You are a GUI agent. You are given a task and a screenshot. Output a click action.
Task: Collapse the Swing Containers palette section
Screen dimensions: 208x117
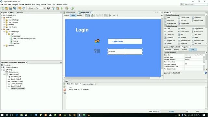click(x=165, y=15)
